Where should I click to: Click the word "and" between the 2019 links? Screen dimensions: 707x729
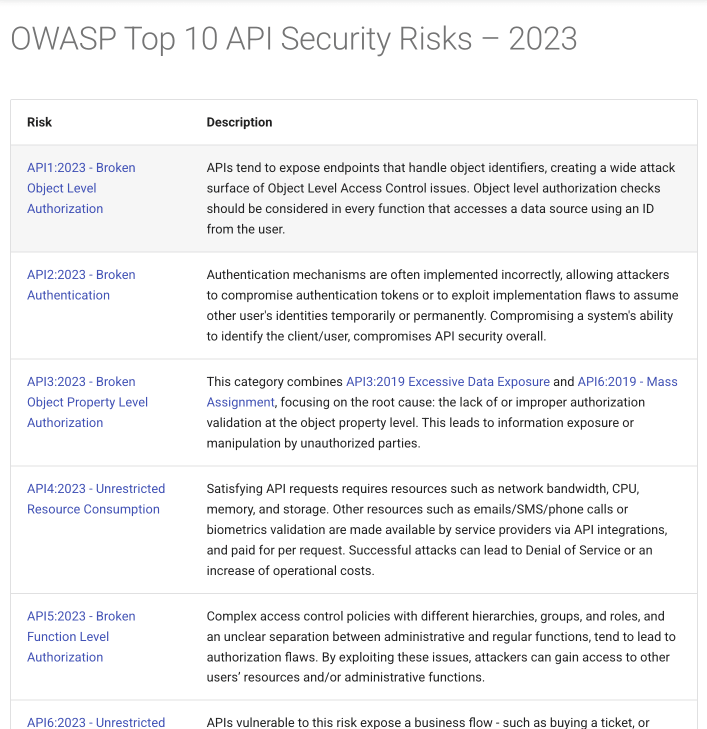[563, 381]
